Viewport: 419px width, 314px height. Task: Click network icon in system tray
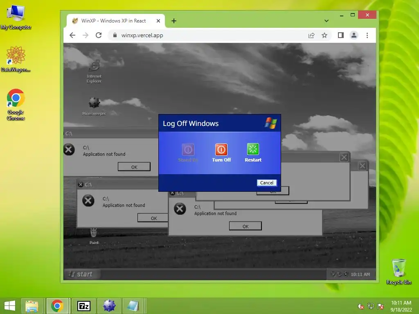point(371,306)
